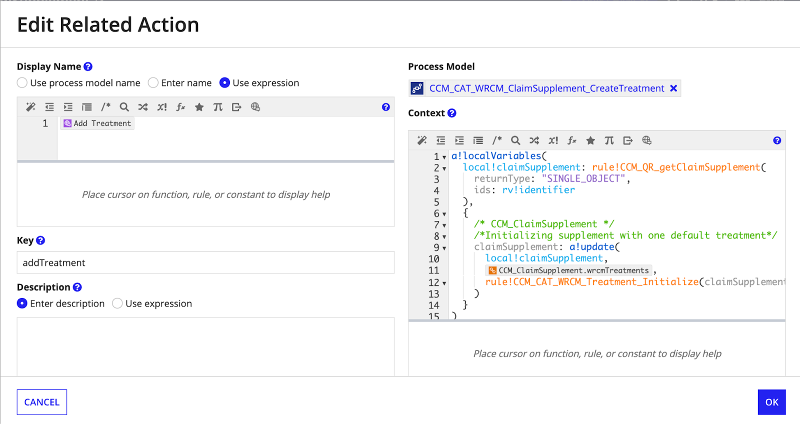
Task: Collapse code fold arrow at line 6
Action: 444,214
